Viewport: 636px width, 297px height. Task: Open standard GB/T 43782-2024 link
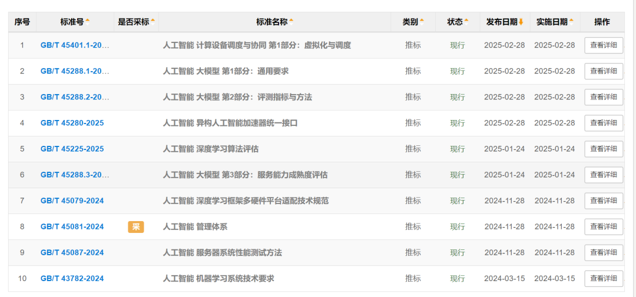click(x=72, y=279)
